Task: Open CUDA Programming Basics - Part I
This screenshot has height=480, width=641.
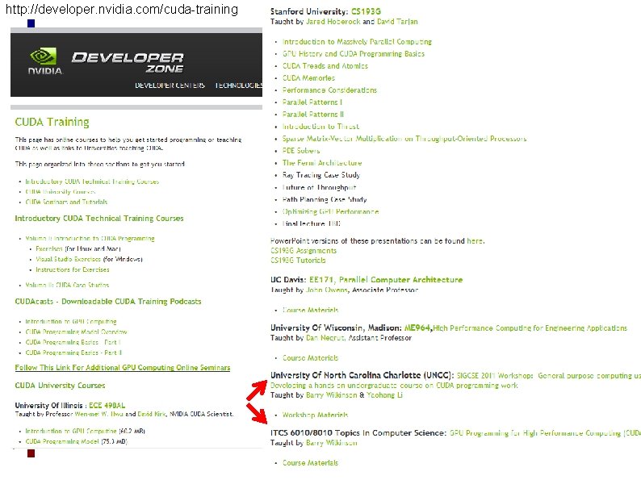Action: coord(73,342)
